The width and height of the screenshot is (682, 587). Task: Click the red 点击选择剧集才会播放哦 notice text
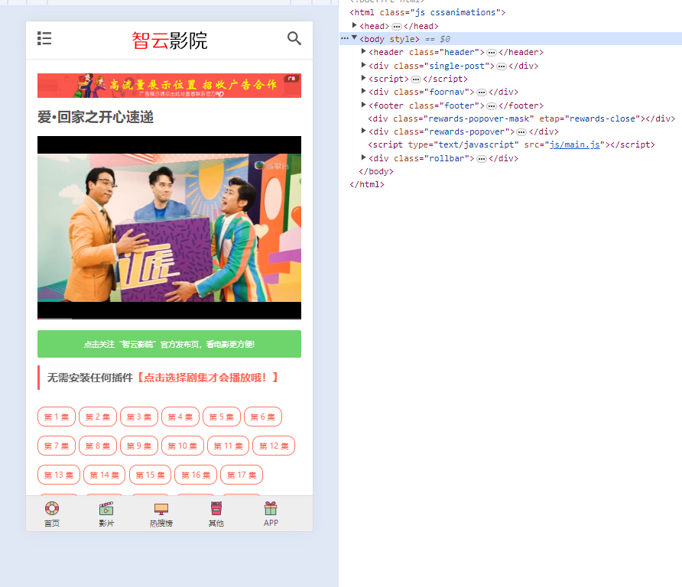coord(206,378)
